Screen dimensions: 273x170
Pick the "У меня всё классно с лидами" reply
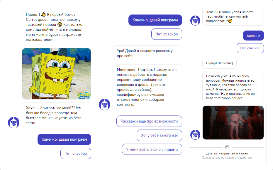click(x=152, y=149)
